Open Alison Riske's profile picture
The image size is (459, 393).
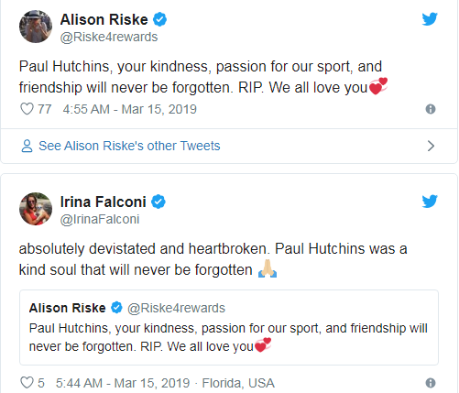pyautogui.click(x=36, y=27)
